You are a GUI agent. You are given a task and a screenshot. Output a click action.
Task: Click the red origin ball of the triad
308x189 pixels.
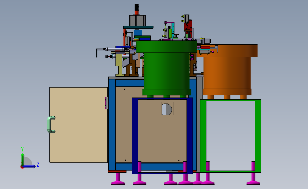click(22, 167)
